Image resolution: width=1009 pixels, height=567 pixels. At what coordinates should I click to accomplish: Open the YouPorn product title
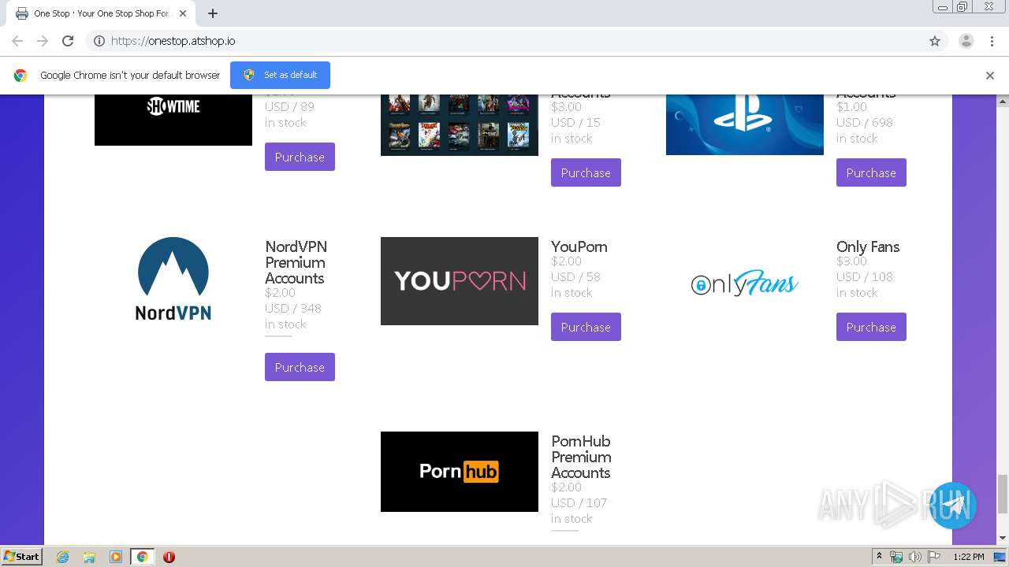coord(579,246)
